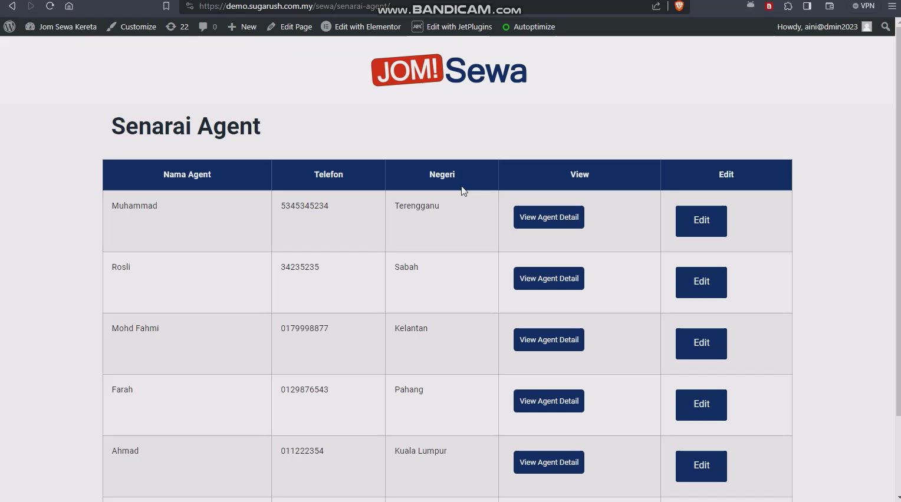Click the JOM! Sewa site logo
Screen dimensions: 901x502
tap(449, 70)
